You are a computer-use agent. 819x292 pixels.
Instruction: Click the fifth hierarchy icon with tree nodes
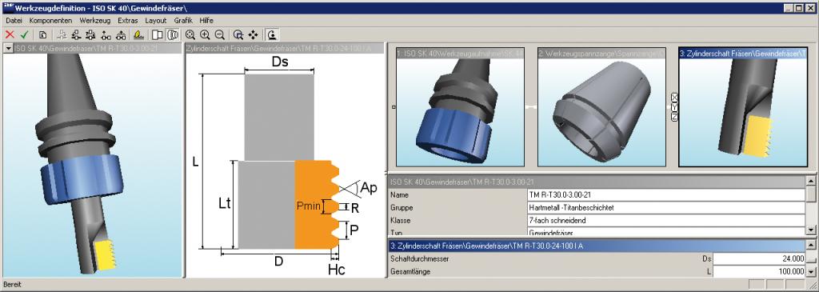pyautogui.click(x=121, y=34)
